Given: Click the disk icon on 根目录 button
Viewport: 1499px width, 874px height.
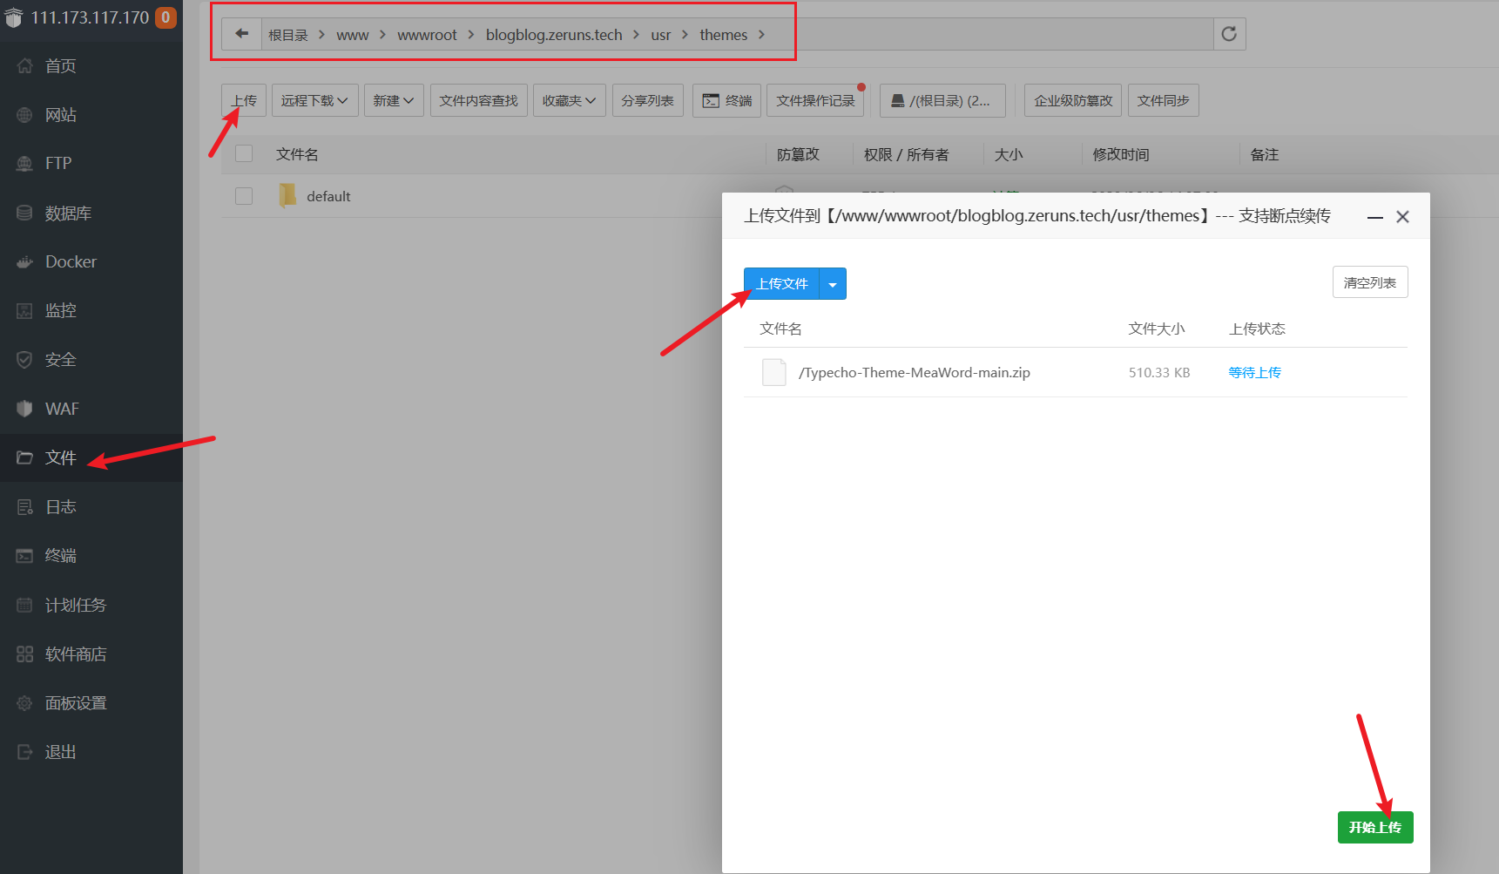Looking at the screenshot, I should [x=897, y=101].
